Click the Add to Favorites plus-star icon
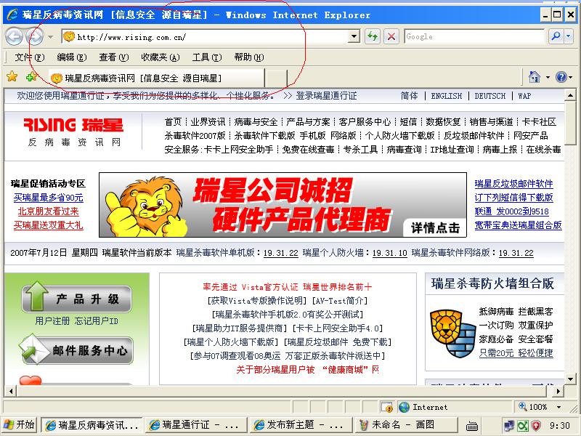Viewport: 581px width, 436px height. [x=32, y=76]
